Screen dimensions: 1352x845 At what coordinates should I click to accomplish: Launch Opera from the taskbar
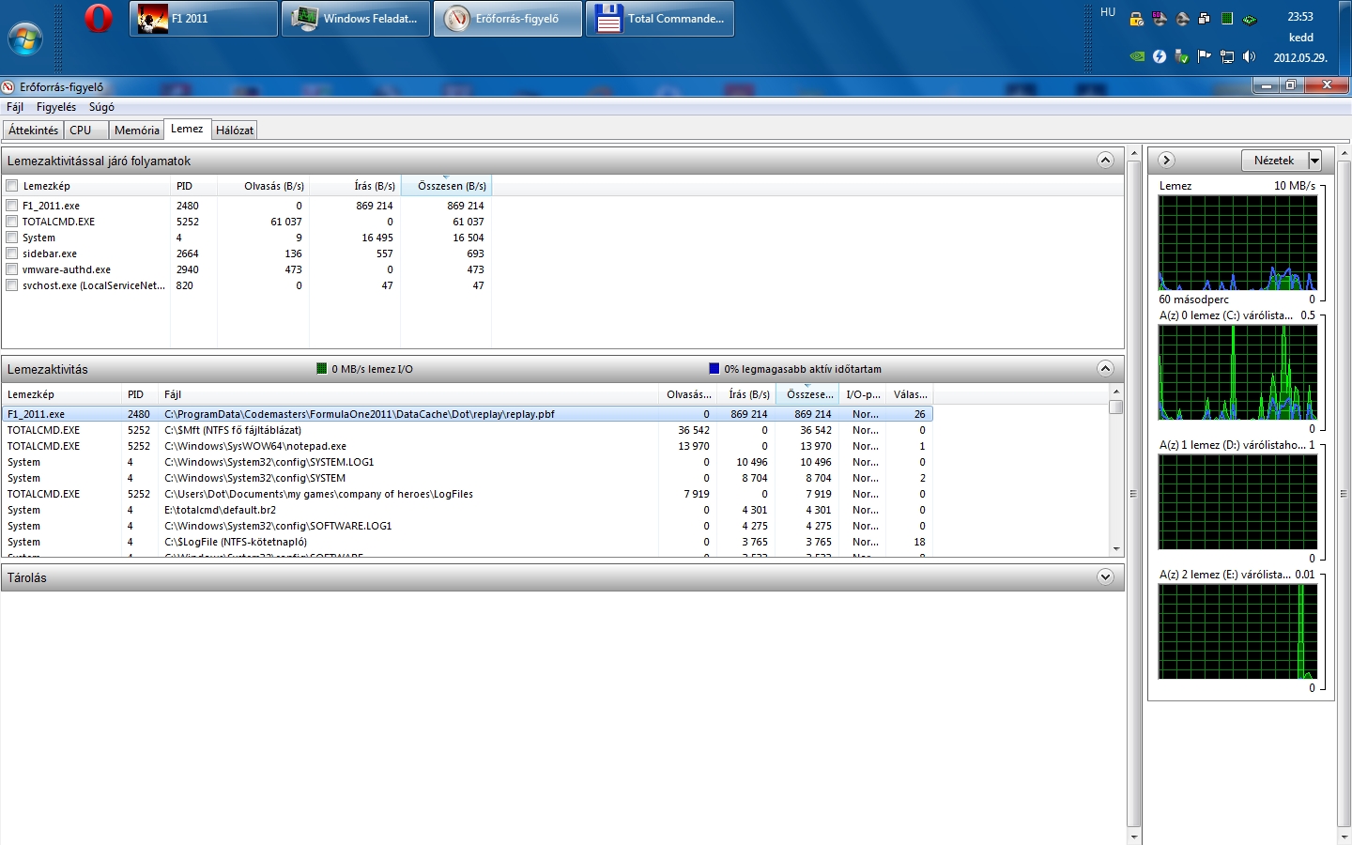point(98,18)
